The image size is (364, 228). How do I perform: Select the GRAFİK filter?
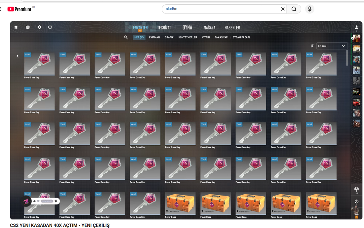click(x=169, y=37)
